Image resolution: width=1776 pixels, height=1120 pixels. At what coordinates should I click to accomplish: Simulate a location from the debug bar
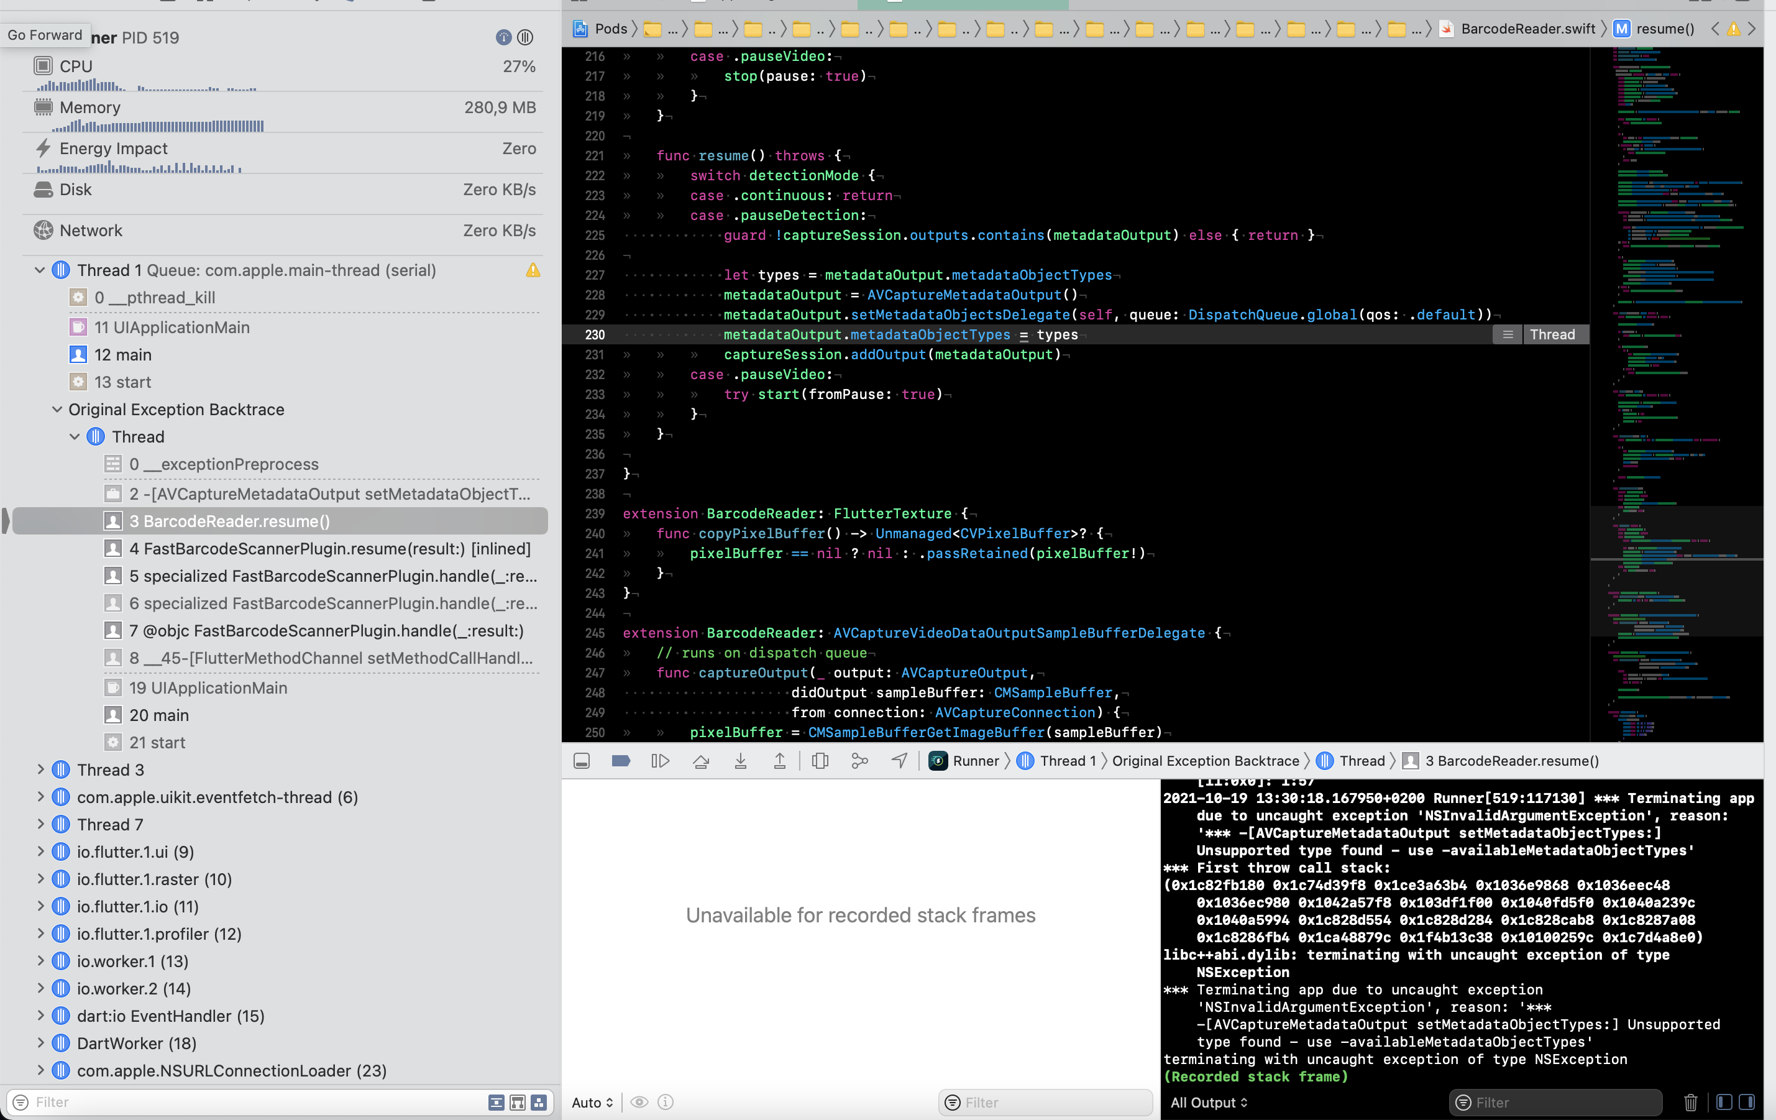point(899,761)
